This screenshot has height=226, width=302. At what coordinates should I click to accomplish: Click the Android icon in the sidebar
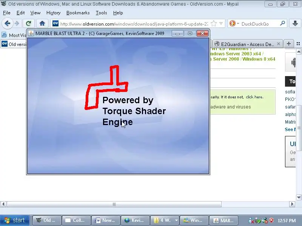293,63
